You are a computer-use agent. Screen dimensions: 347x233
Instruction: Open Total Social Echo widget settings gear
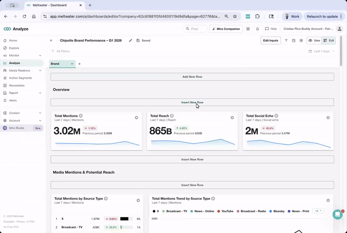(328, 118)
